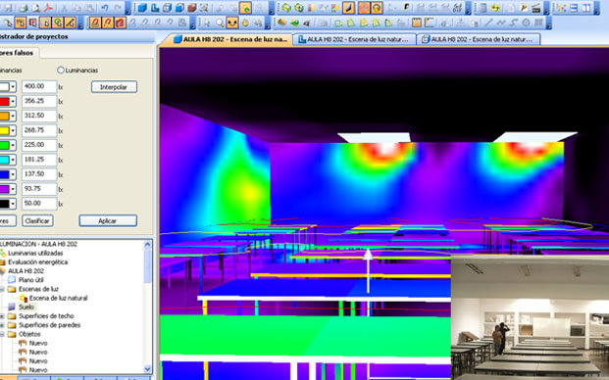This screenshot has height=380, width=609.
Task: Click the red PDF export icon
Action: pyautogui.click(x=48, y=8)
